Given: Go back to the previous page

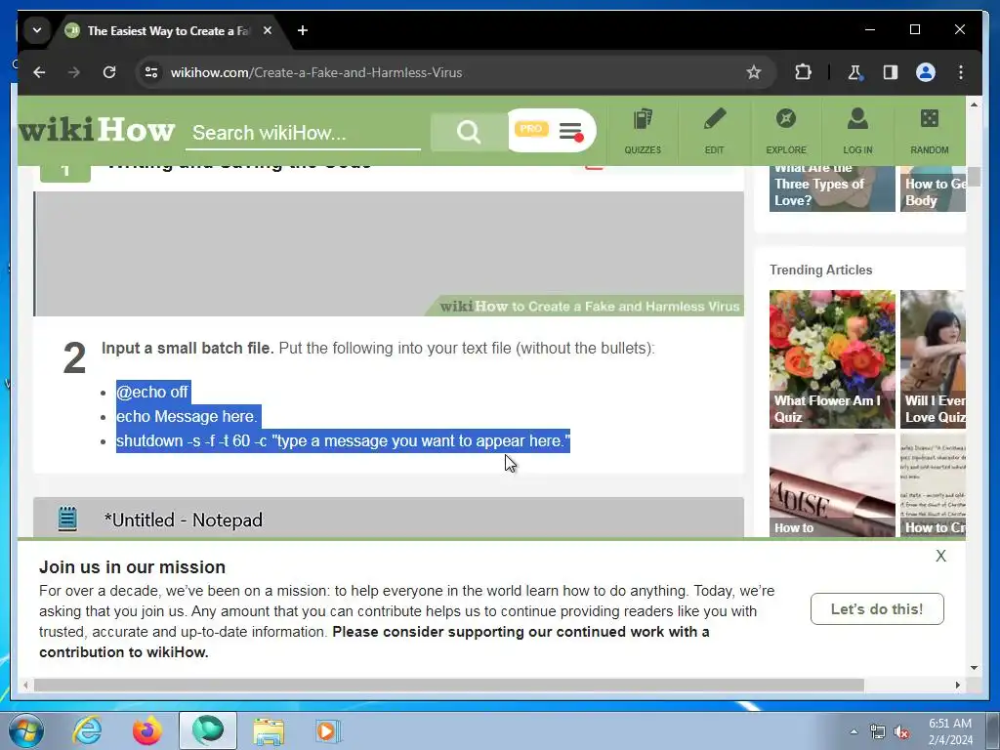Looking at the screenshot, I should point(39,72).
